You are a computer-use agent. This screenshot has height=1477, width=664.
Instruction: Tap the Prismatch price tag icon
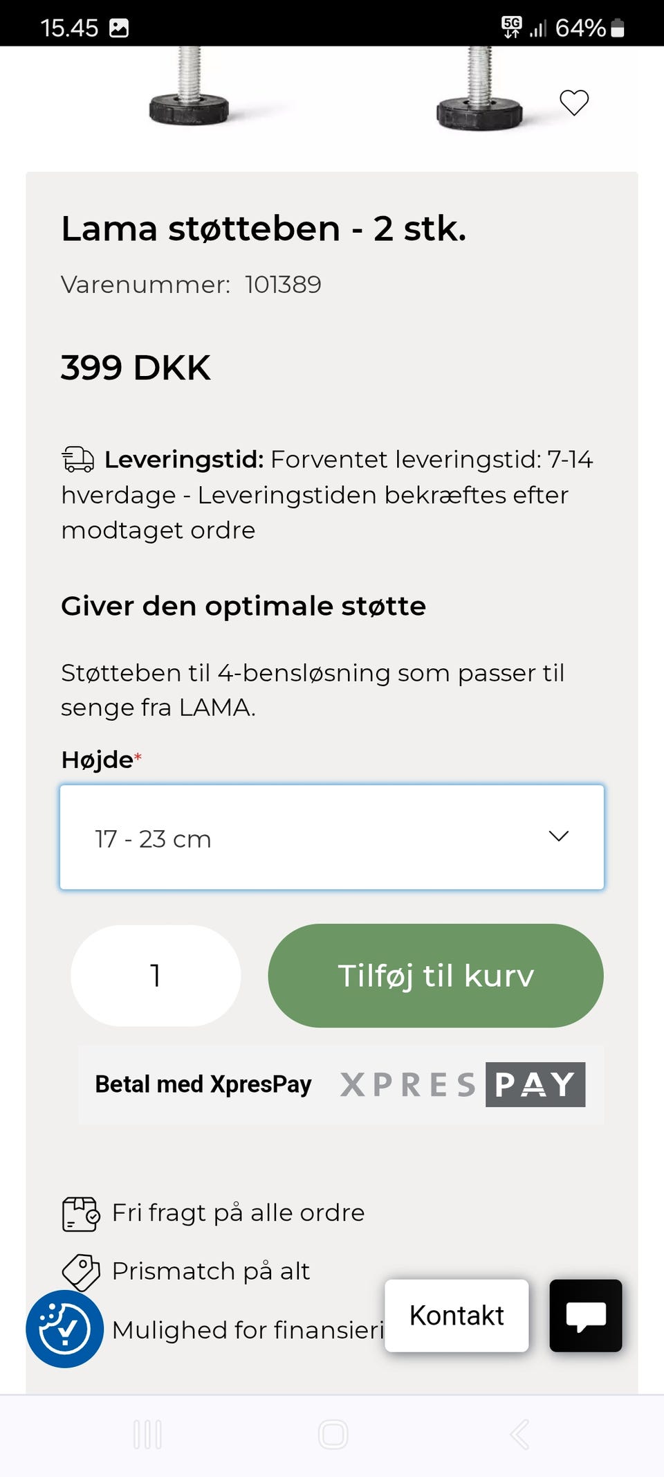pos(80,1272)
